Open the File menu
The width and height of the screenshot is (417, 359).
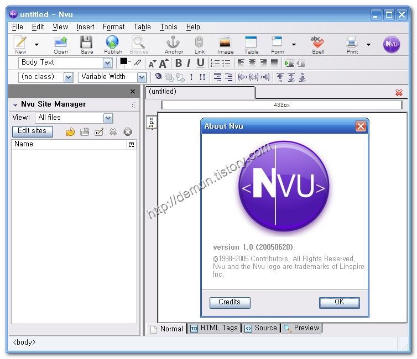click(x=18, y=27)
